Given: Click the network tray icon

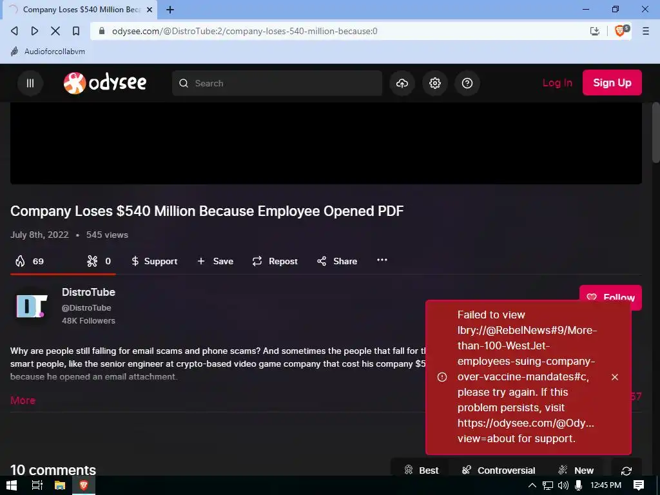Looking at the screenshot, I should click(x=548, y=485).
